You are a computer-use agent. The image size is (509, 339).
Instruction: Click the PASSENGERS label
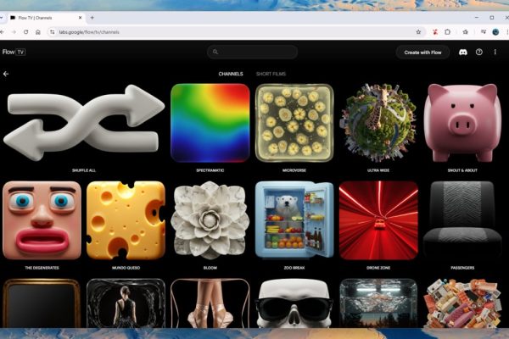pos(462,268)
